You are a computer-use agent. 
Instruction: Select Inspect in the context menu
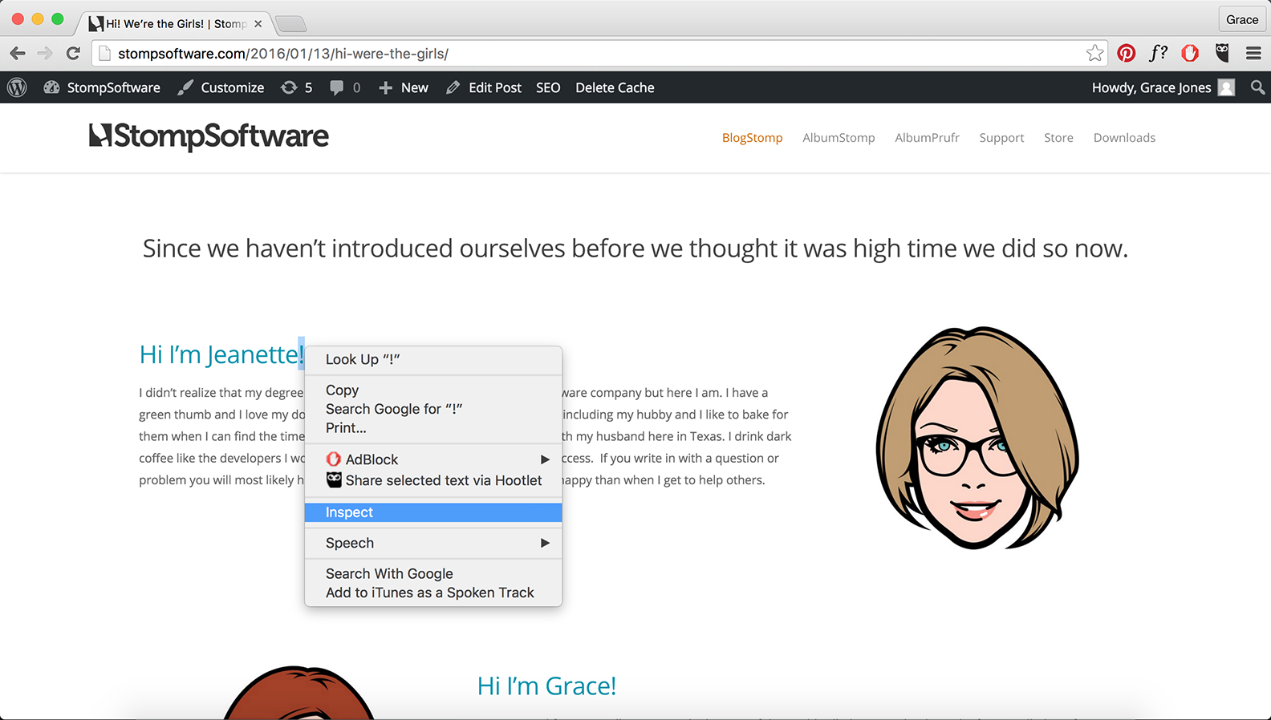coord(433,512)
